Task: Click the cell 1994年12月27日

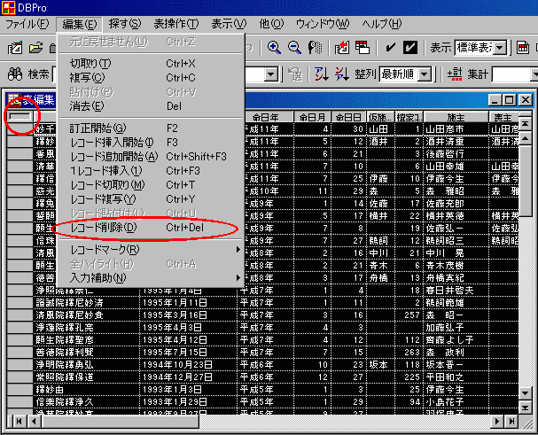Action: tap(188, 377)
